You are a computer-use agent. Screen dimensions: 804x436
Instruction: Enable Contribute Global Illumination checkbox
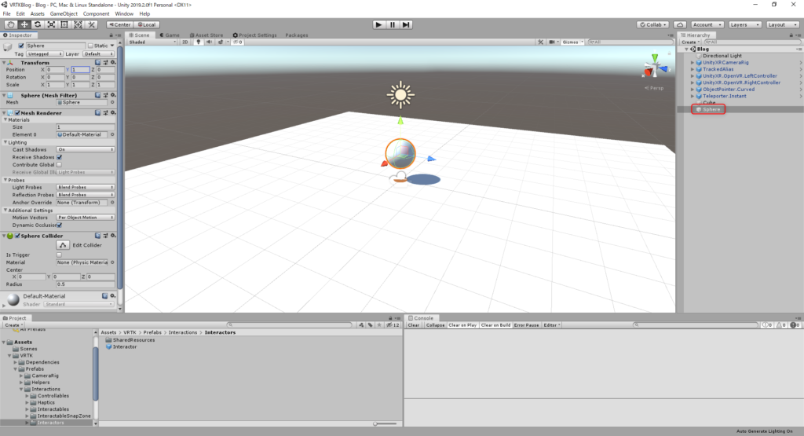(59, 165)
